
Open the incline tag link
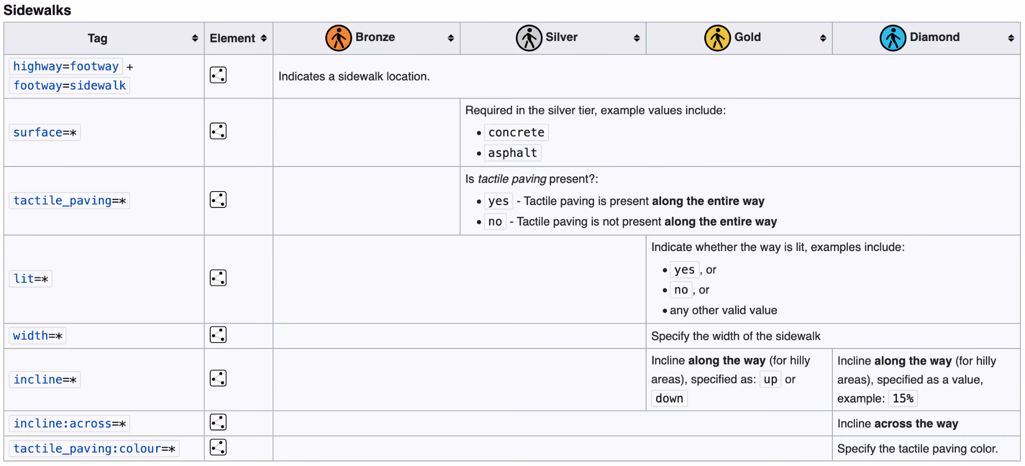click(x=38, y=379)
